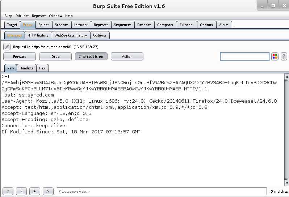The height and width of the screenshot is (197, 289).
Task: Click the scrollbar down arrow in request editor
Action: (x=286, y=183)
